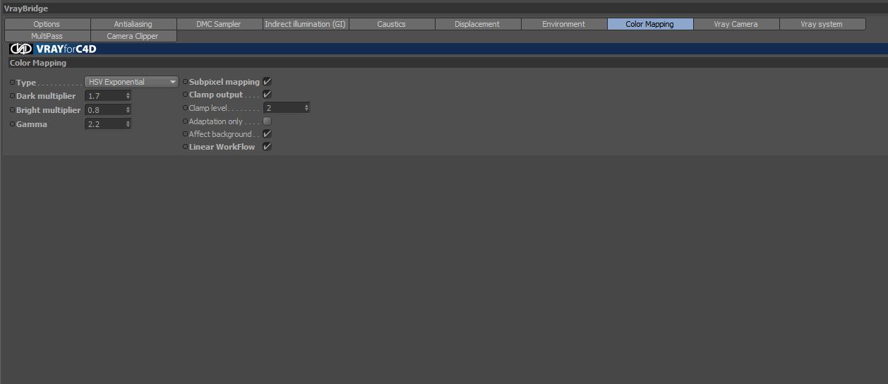Disable the Linear WorkFlow checkbox
Screen dimensions: 888x384
267,147
